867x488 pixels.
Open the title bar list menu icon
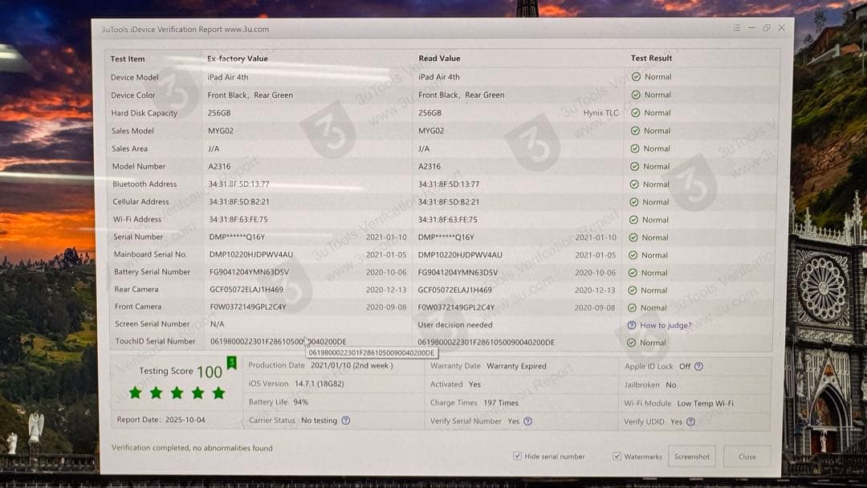[737, 28]
